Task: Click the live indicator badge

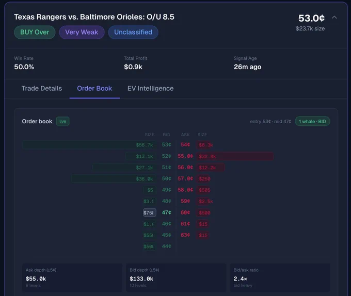Action: [62, 121]
